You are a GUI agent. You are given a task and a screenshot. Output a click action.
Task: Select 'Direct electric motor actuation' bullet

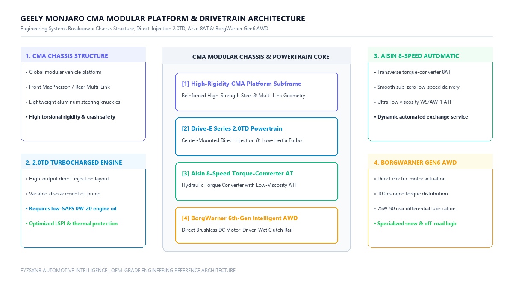(410, 179)
